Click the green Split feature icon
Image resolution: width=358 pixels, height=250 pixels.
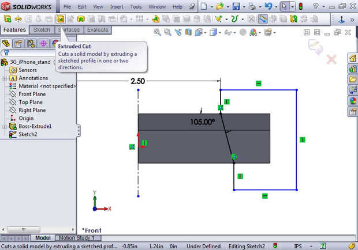pyautogui.click(x=293, y=19)
